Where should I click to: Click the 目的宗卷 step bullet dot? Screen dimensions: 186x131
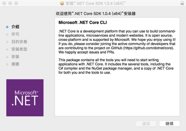coord(7,42)
